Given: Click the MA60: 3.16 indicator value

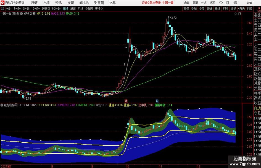Looking at the screenshot, I should click(x=73, y=14).
